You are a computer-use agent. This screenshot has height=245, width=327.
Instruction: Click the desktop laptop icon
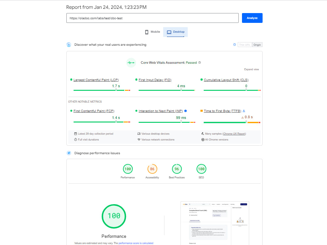pyautogui.click(x=169, y=32)
